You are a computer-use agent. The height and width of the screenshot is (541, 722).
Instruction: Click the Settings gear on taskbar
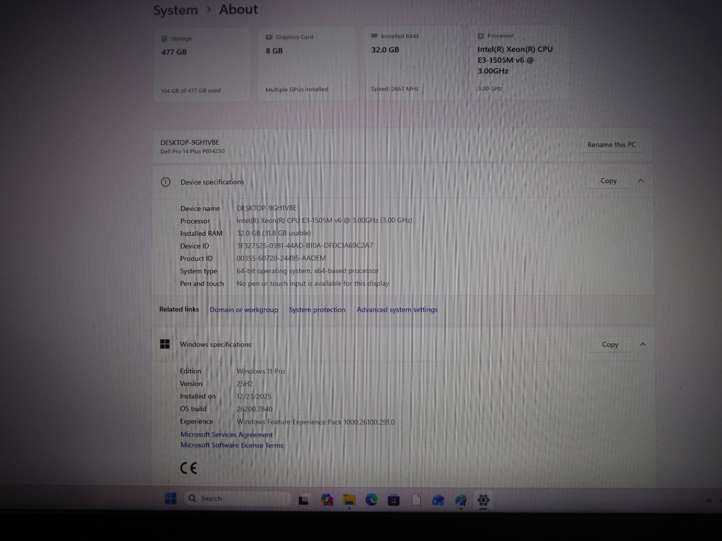point(483,500)
